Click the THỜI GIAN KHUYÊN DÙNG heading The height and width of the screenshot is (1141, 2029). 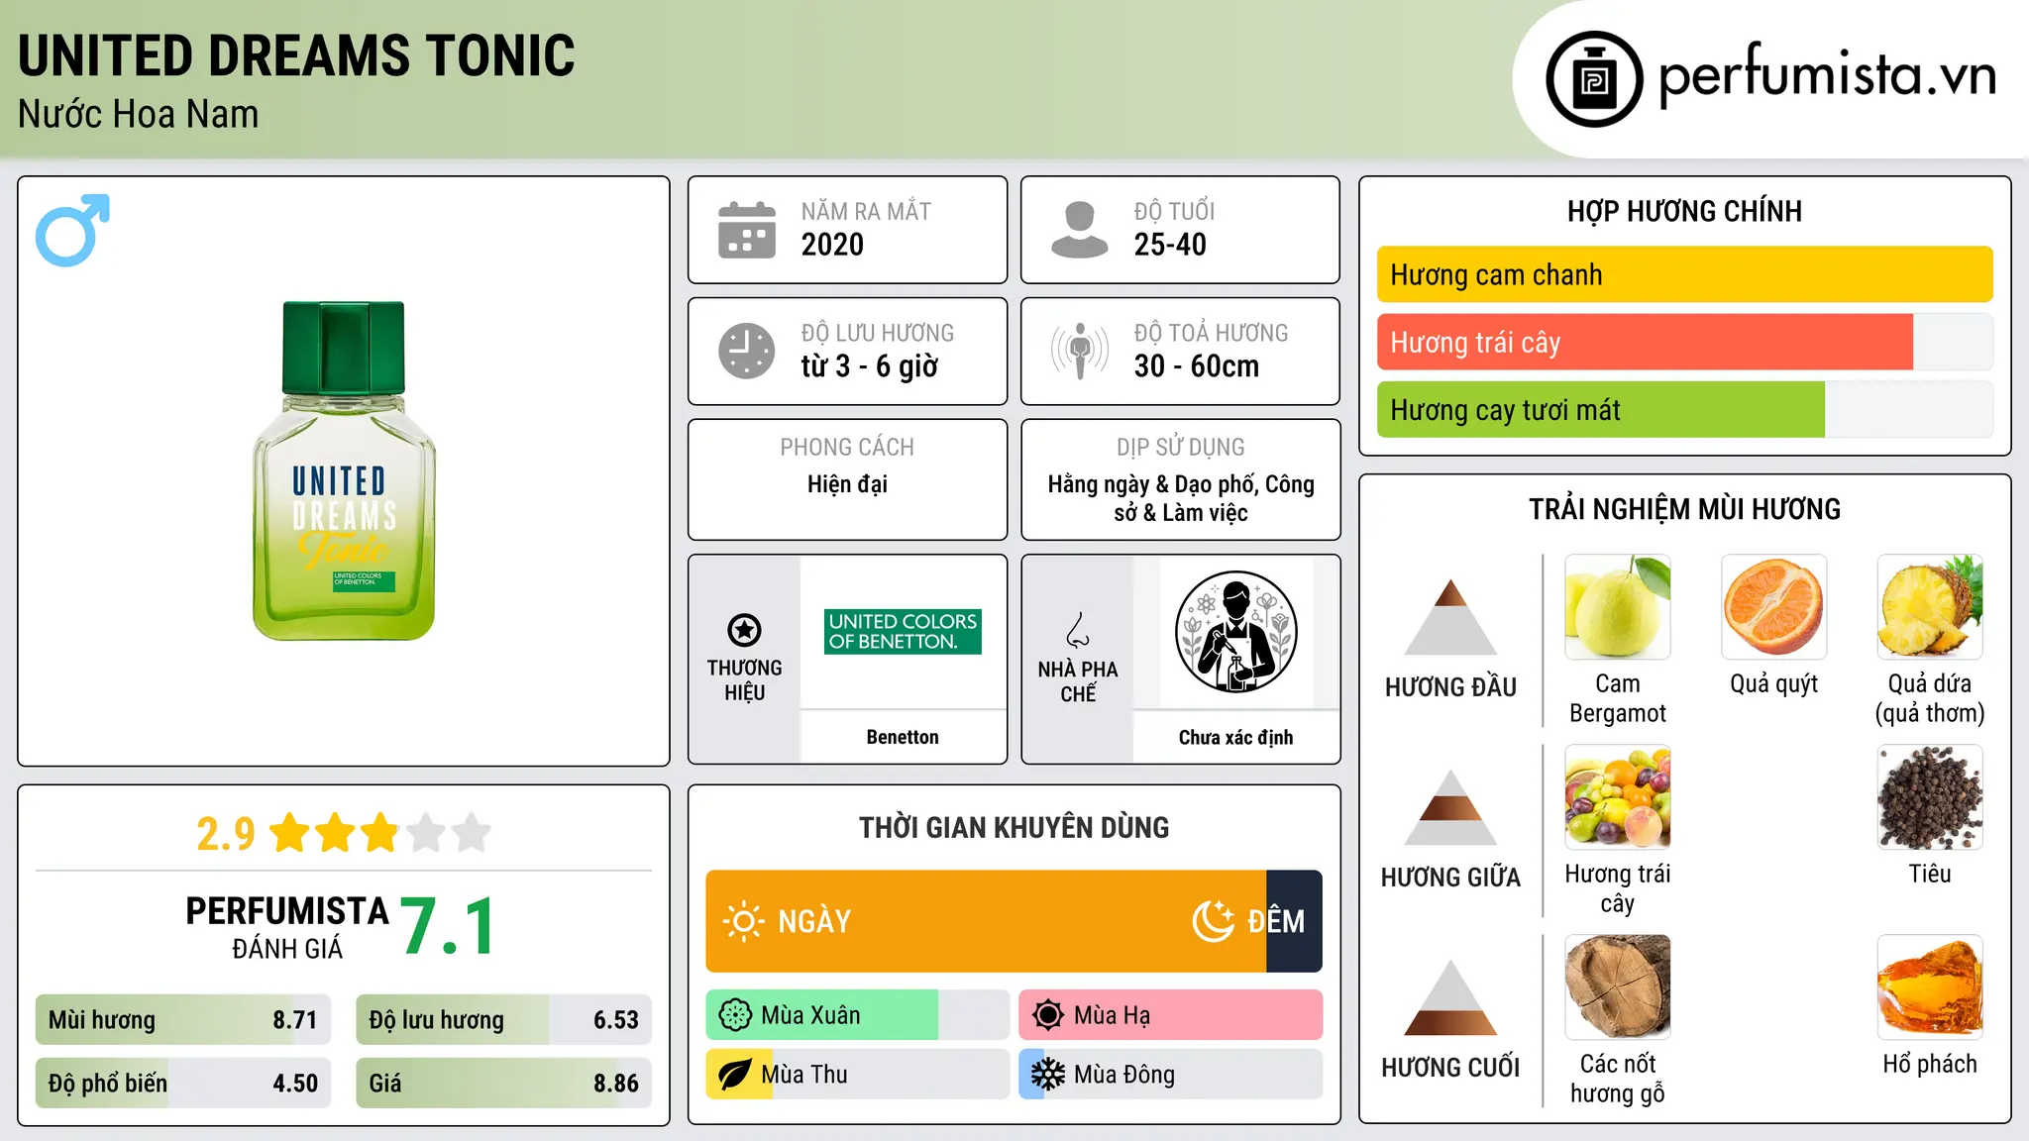click(1014, 827)
